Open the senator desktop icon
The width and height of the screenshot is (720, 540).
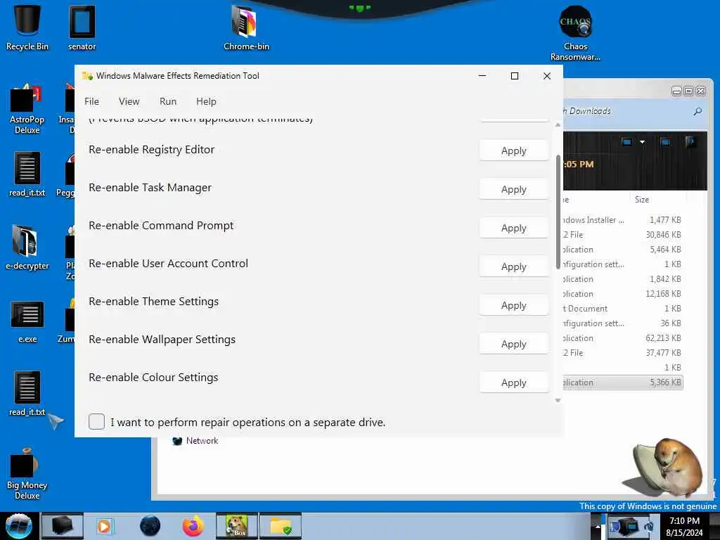(82, 27)
